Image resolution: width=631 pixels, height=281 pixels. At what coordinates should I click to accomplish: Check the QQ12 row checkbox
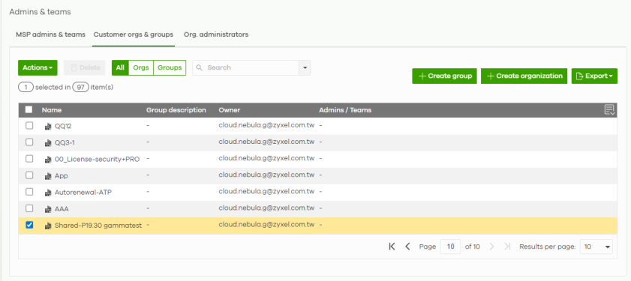[29, 125]
